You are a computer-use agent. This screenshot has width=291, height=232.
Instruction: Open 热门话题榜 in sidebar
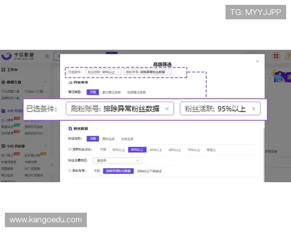click(32, 169)
